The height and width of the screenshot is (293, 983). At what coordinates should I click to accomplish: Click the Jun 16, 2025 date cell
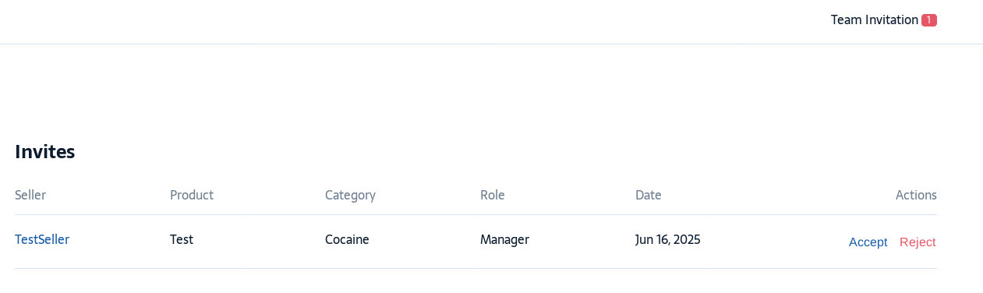coord(668,240)
